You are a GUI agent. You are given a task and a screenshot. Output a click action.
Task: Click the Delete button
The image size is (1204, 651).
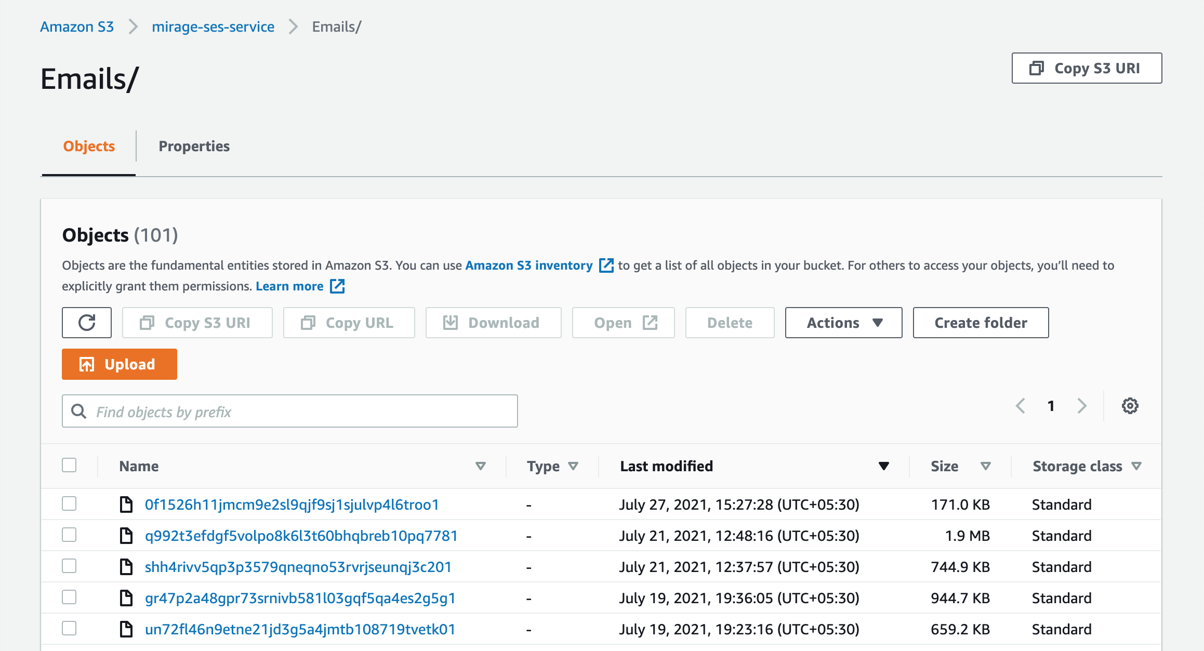(x=730, y=323)
